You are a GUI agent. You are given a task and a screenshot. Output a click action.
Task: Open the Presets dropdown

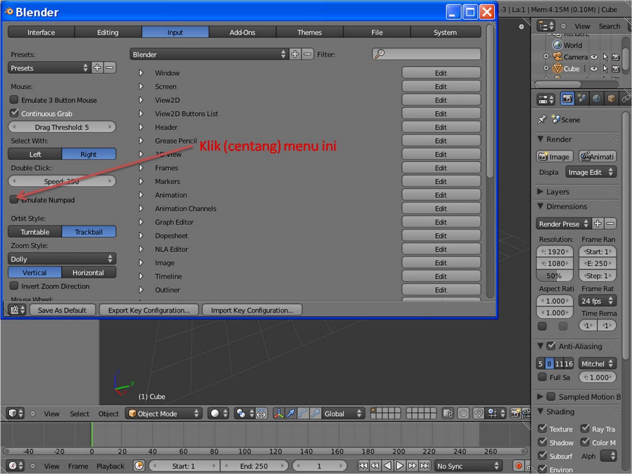click(49, 68)
